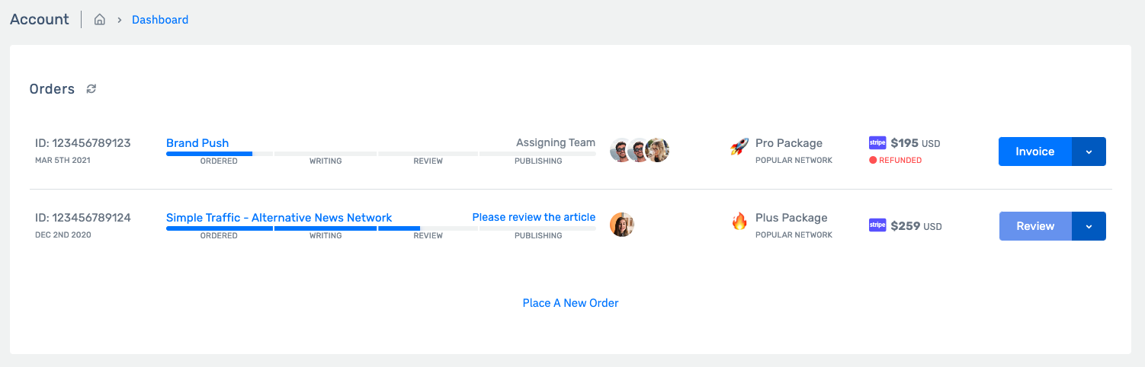Select the red Refunded status indicator

point(895,161)
